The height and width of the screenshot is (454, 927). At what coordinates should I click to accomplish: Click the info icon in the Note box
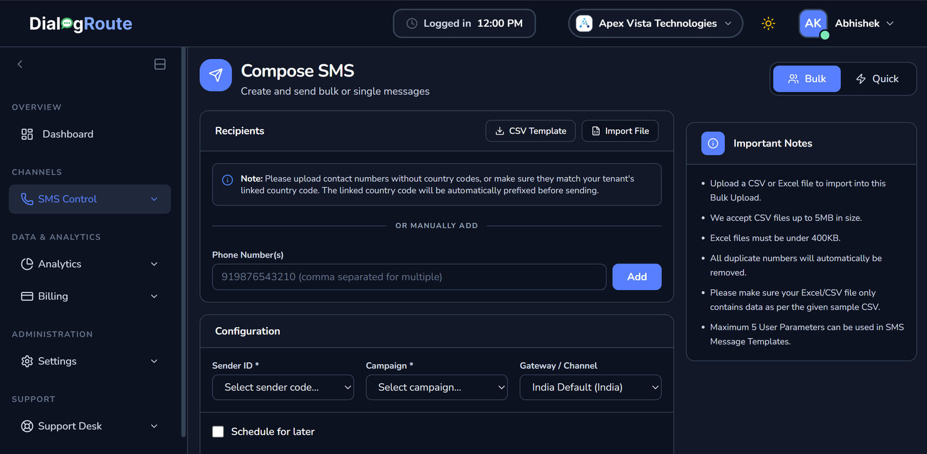[x=228, y=180]
